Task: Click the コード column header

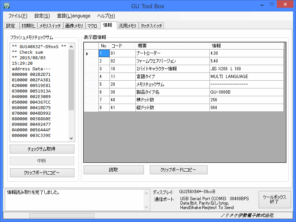Action: tap(123, 46)
